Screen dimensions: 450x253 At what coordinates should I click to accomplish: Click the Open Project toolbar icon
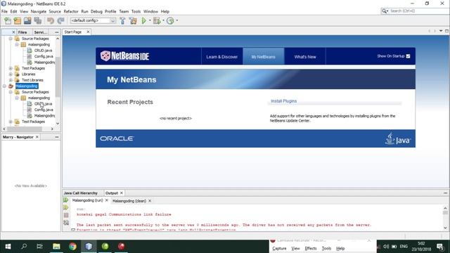click(27, 20)
